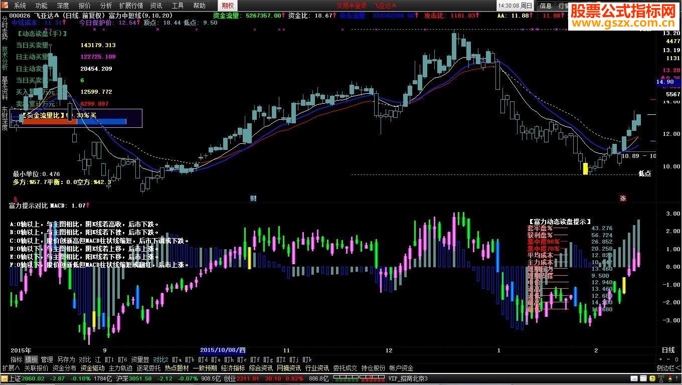This screenshot has width=682, height=385.
Task: Open the 逐笔委托 tab
Action: [x=148, y=368]
